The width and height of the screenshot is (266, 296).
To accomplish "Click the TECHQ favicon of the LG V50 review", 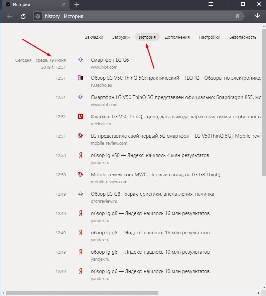I will pos(81,78).
